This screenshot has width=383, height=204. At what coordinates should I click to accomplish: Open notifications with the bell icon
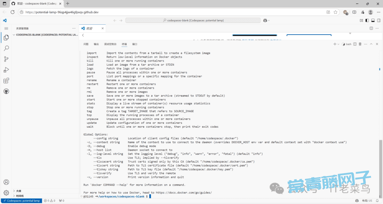click(377, 201)
